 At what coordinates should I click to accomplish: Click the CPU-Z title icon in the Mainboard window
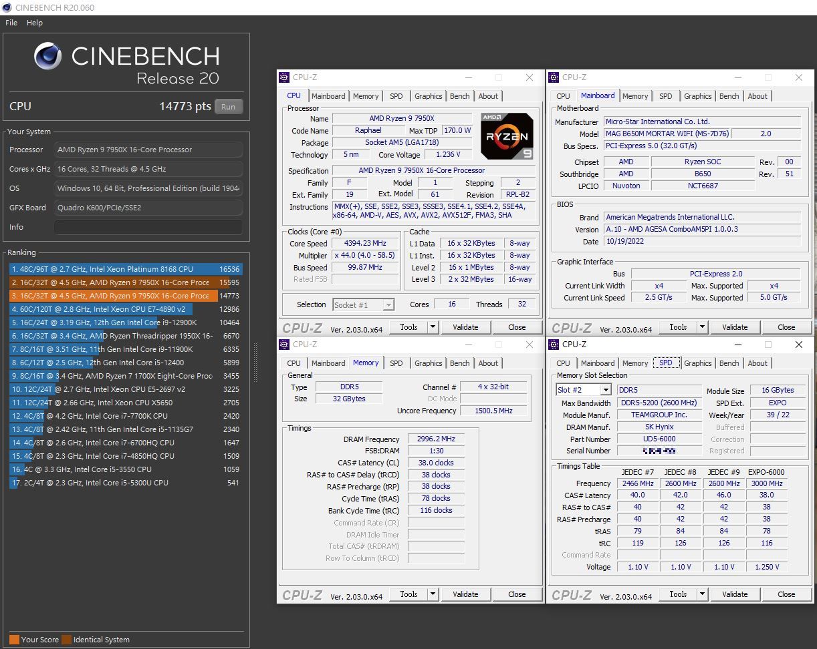[553, 77]
